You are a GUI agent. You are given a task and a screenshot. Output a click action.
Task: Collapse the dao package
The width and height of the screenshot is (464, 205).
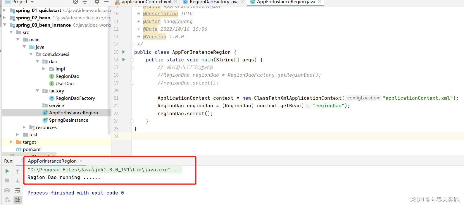[37, 61]
